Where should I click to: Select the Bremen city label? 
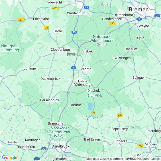pos(138,10)
